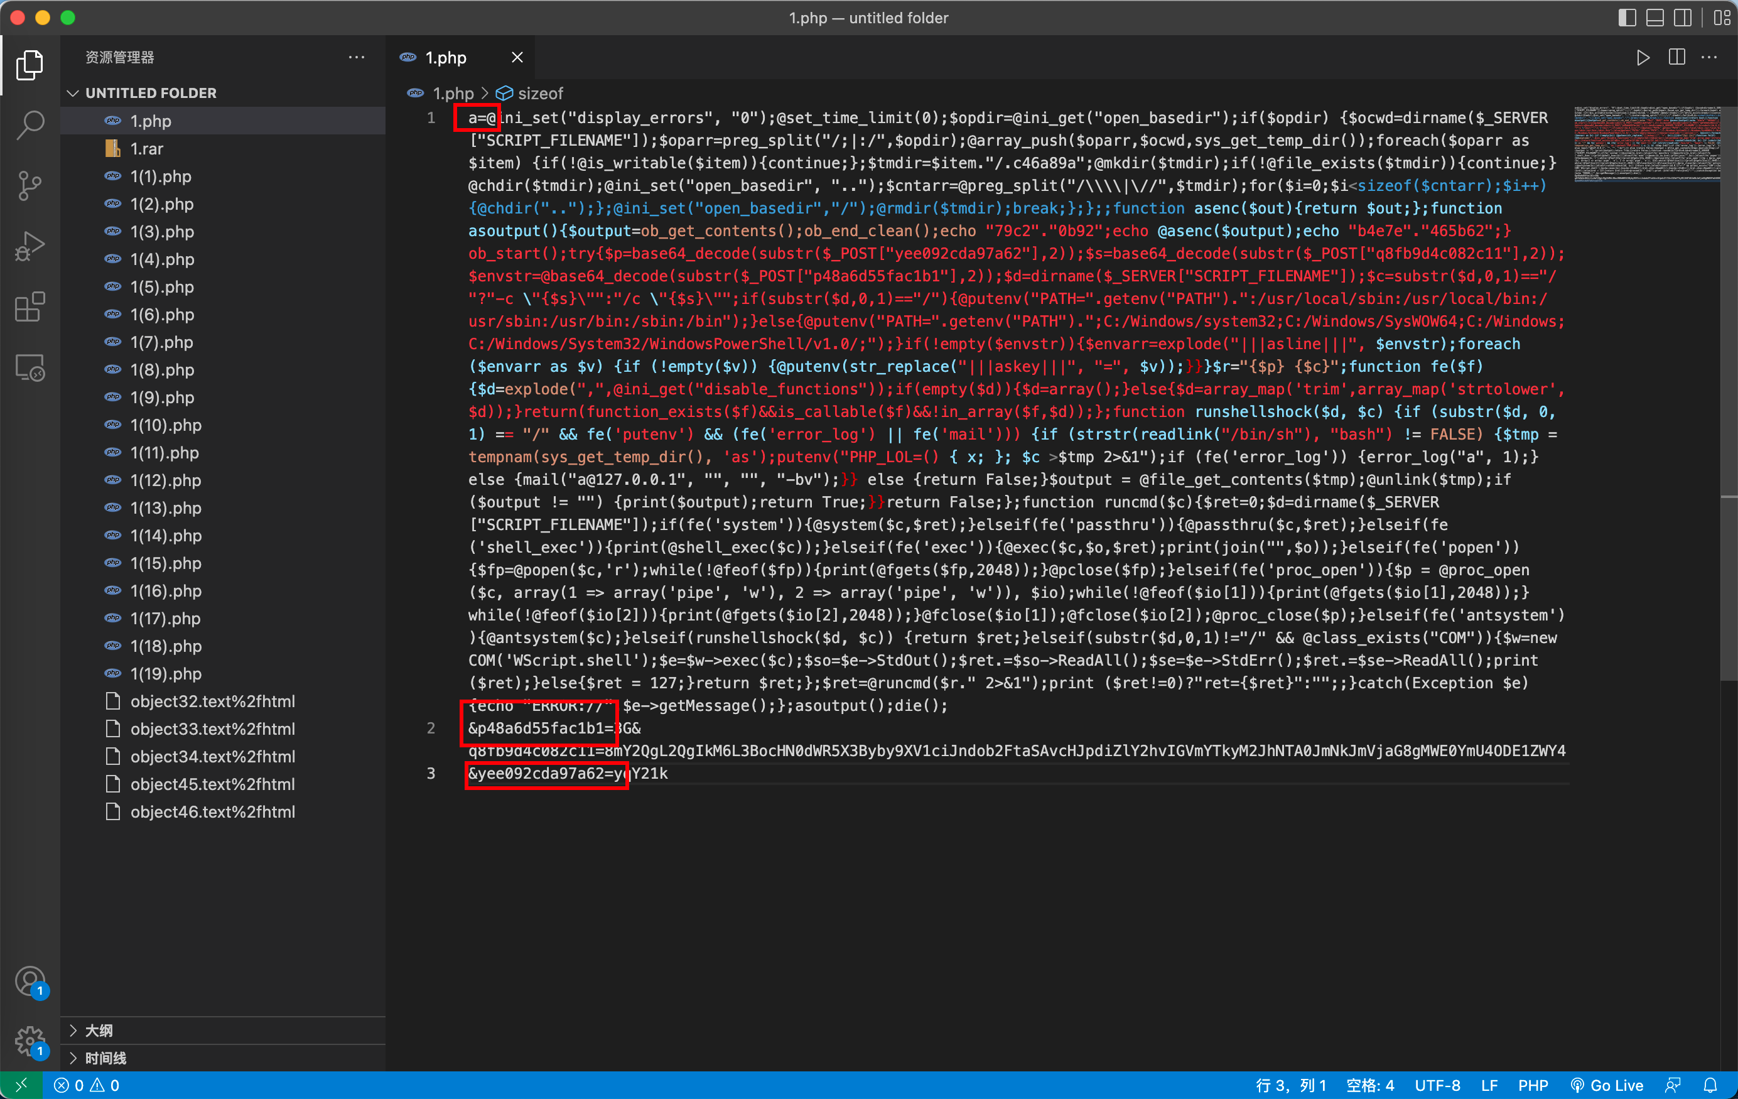This screenshot has width=1738, height=1099.
Task: Click the code minimap preview
Action: point(1647,143)
